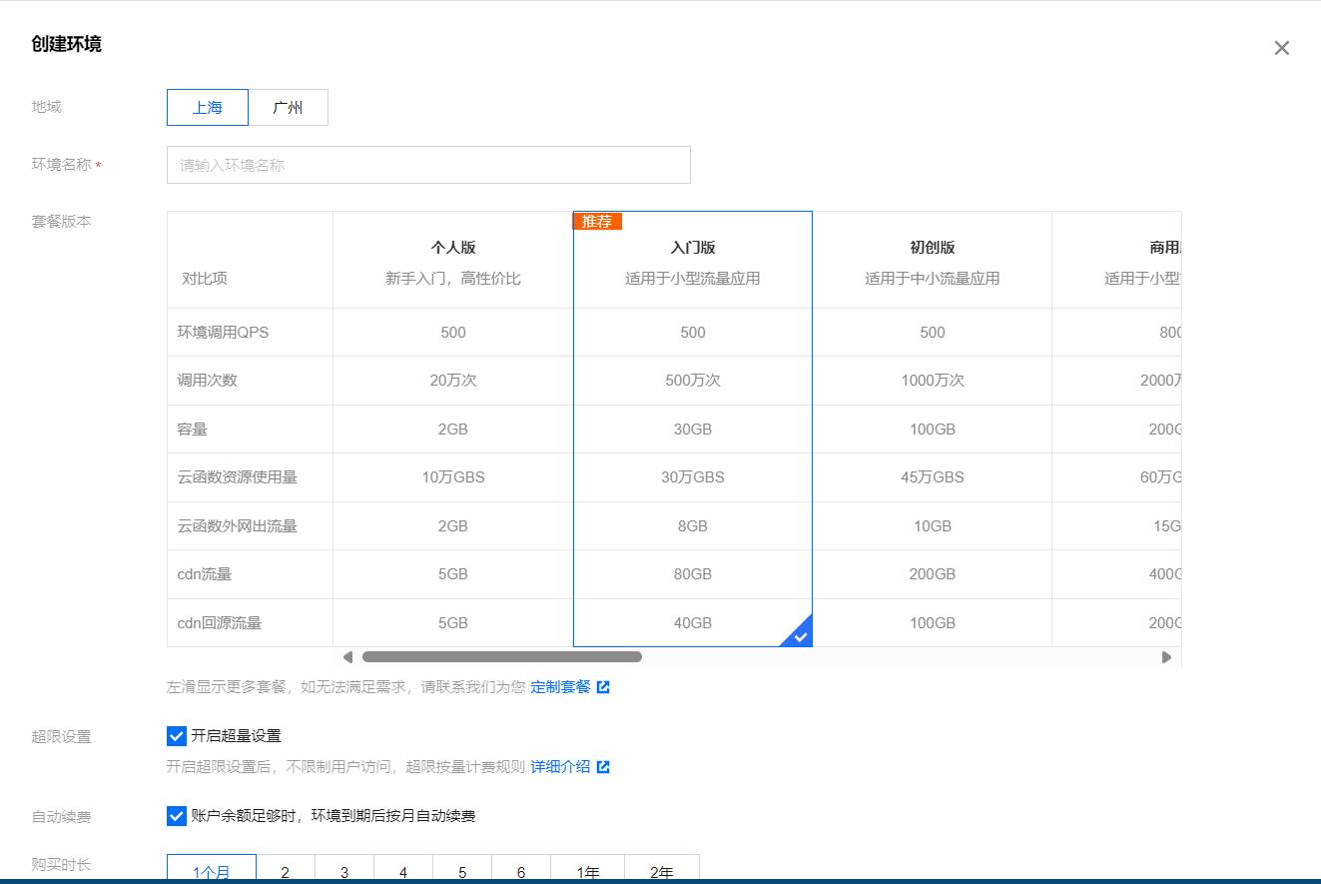Select the 1年 purchase duration

[x=587, y=869]
